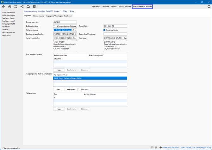Go back with the arrow icon
Viewport: 212px width, 150px height.
(x=3, y=7)
